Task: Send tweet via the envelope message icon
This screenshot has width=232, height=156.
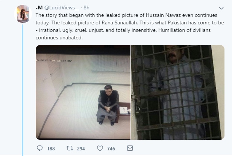Action: pyautogui.click(x=130, y=148)
